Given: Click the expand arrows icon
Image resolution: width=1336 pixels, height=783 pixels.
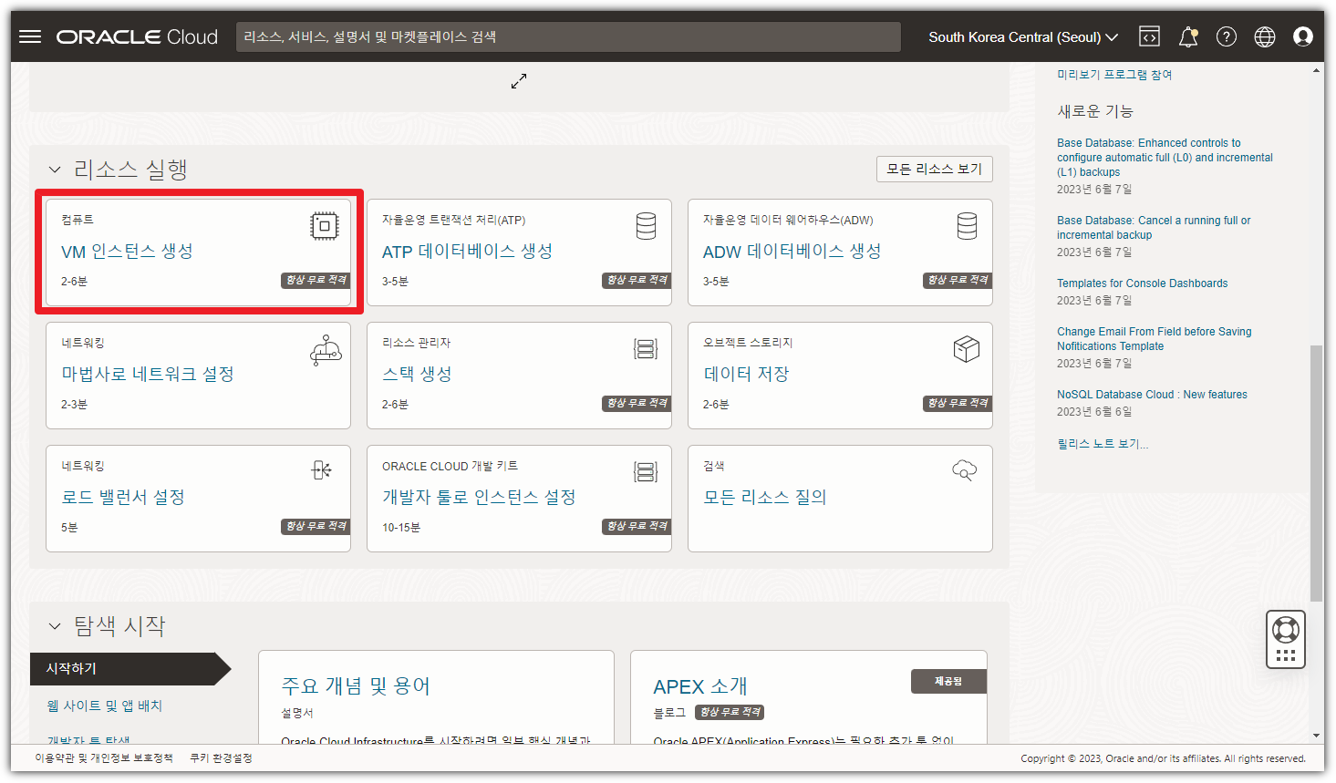Looking at the screenshot, I should click(519, 81).
